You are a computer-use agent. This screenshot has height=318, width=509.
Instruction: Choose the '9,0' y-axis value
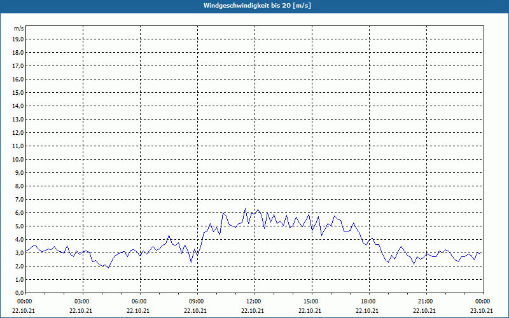pos(19,172)
